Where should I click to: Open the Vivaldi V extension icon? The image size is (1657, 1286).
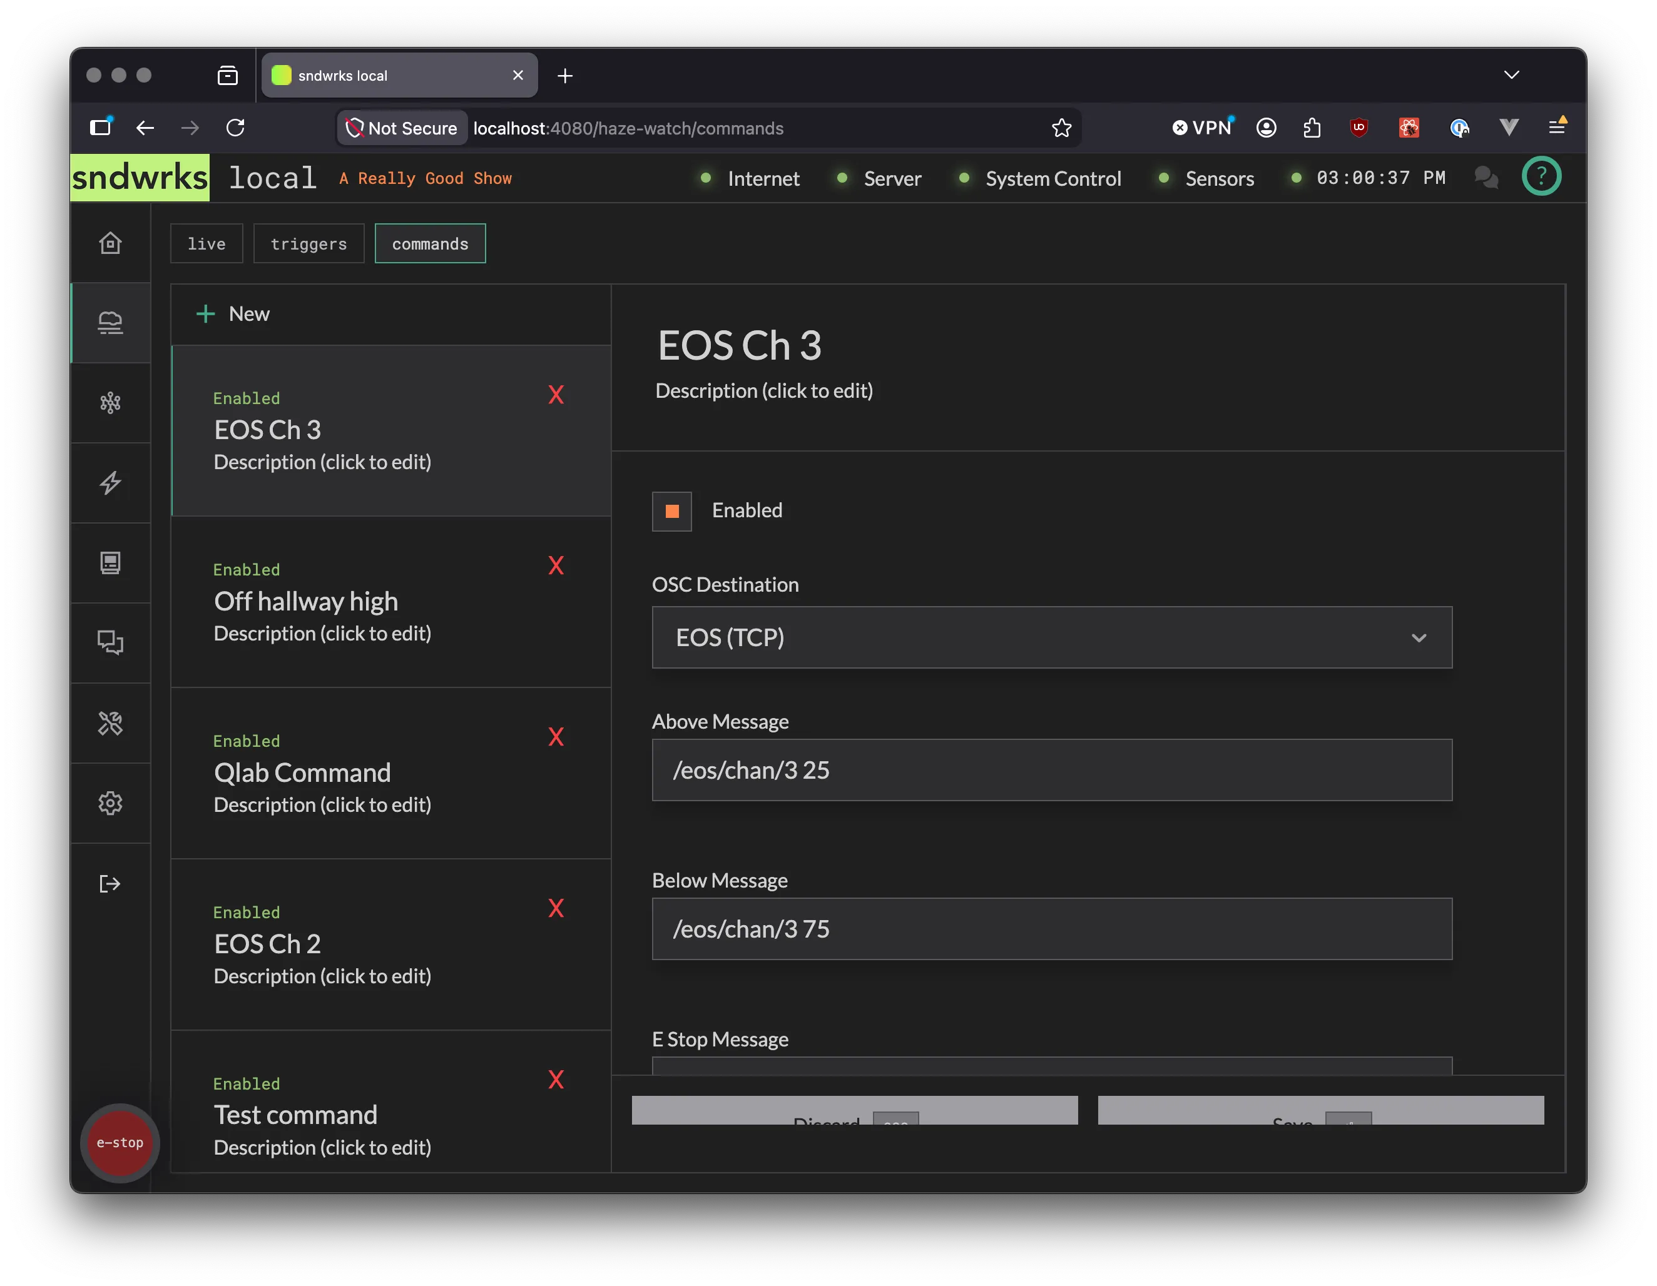click(1508, 128)
